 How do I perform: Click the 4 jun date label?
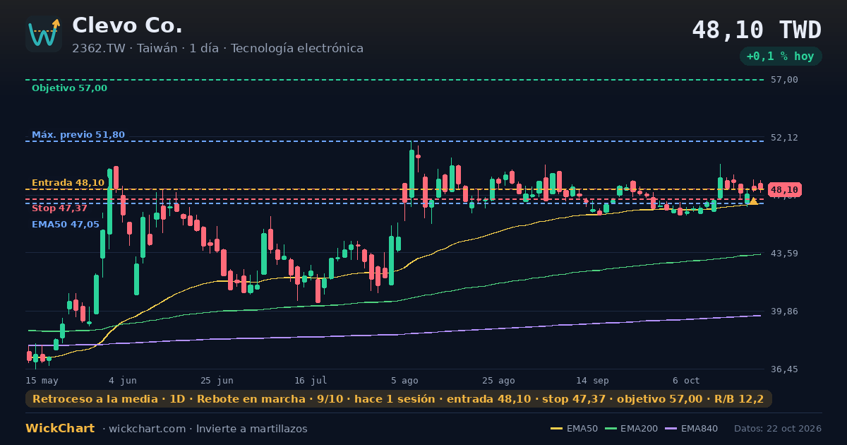click(123, 380)
